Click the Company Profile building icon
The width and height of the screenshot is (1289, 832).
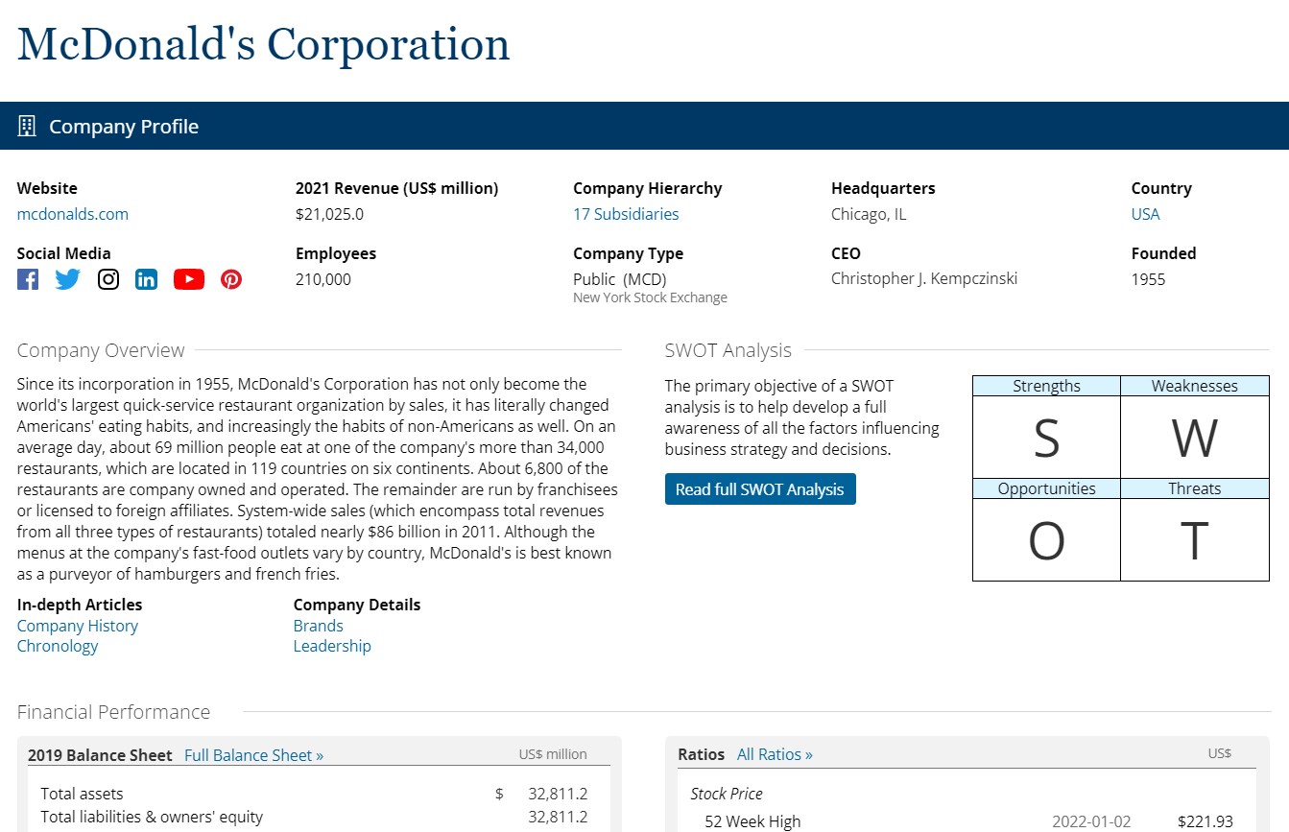[27, 126]
